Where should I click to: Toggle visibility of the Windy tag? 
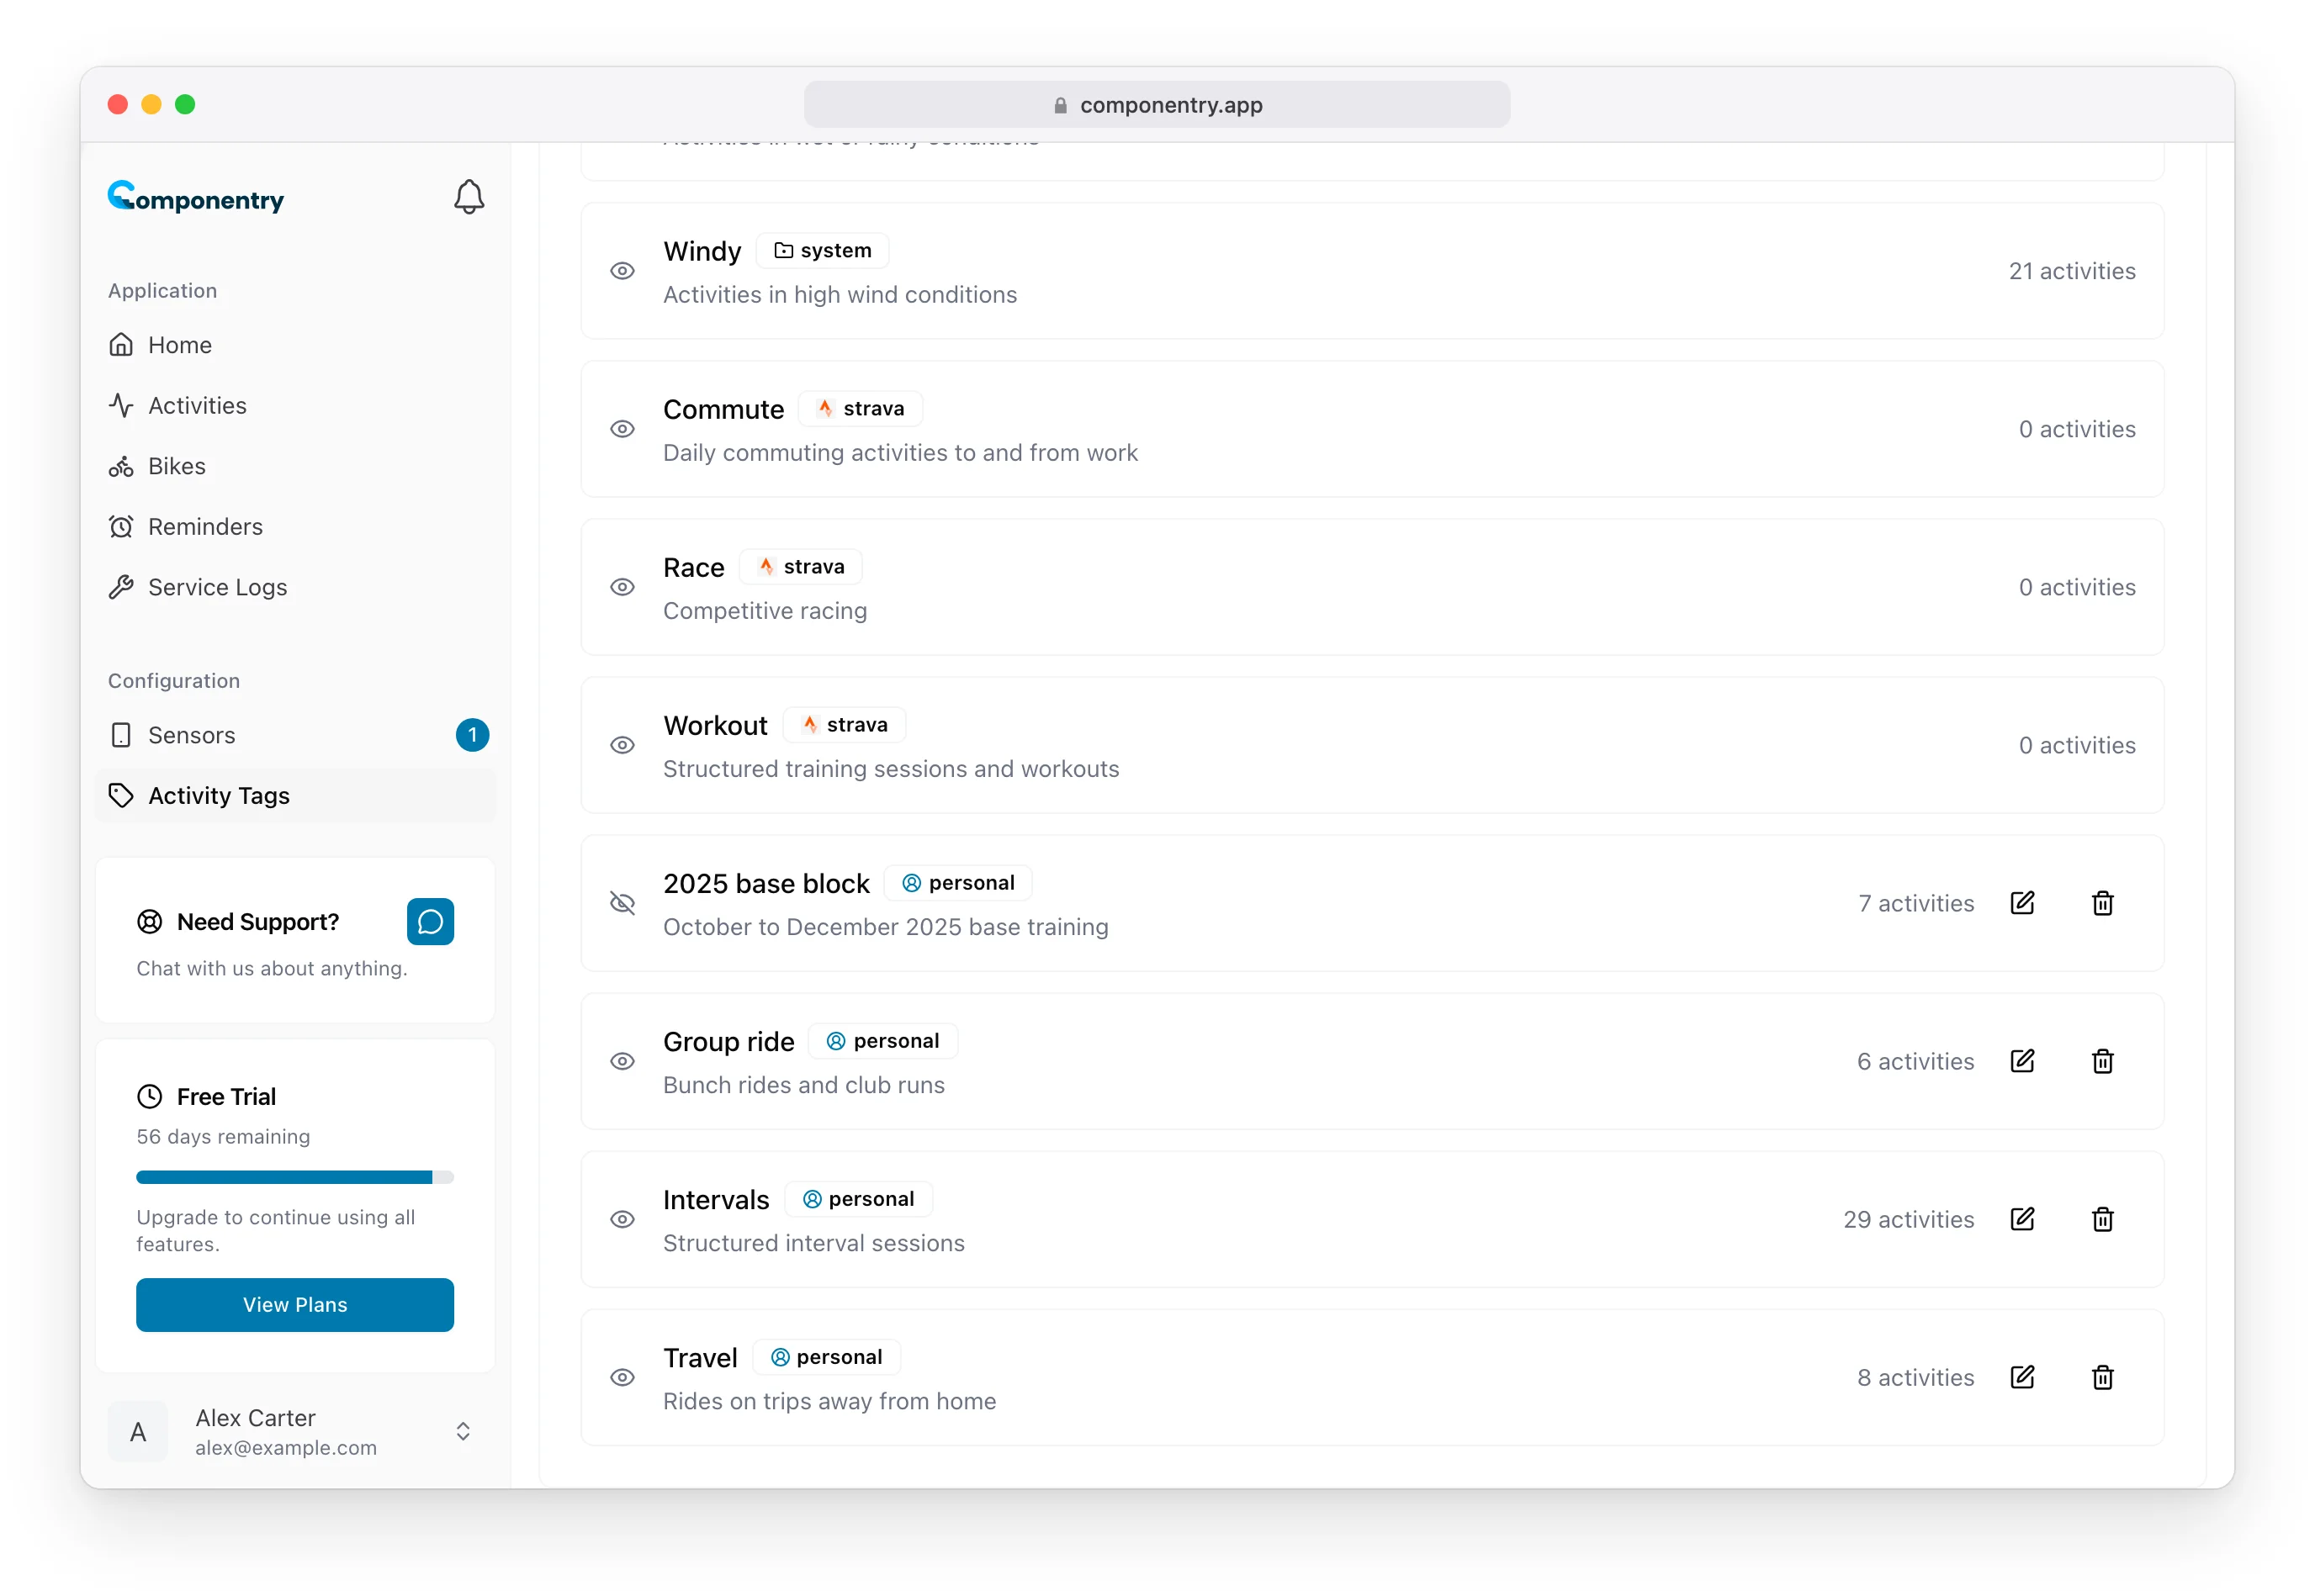[x=622, y=271]
